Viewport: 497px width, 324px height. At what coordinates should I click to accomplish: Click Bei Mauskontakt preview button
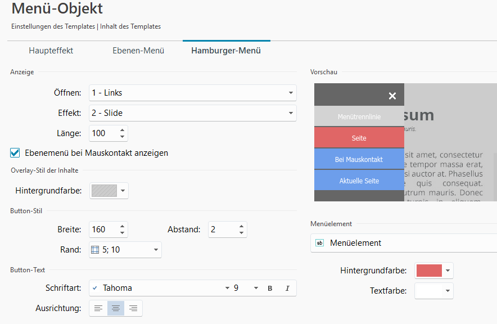pos(359,160)
